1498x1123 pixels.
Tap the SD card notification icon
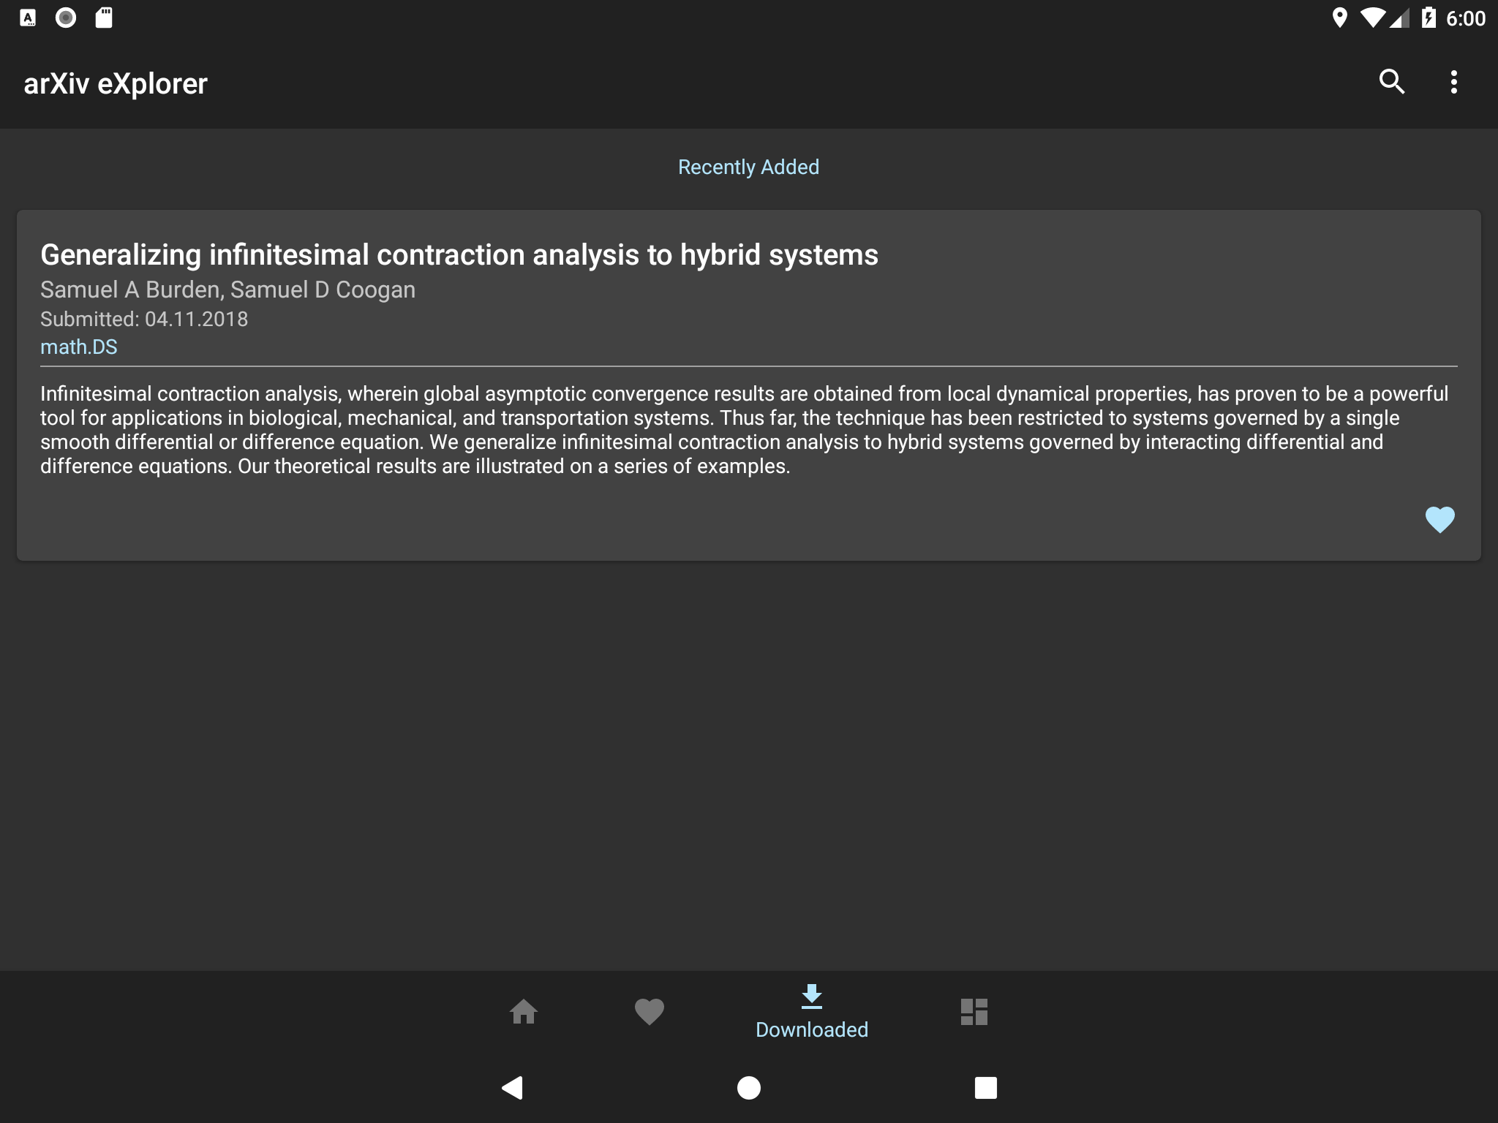[x=104, y=18]
